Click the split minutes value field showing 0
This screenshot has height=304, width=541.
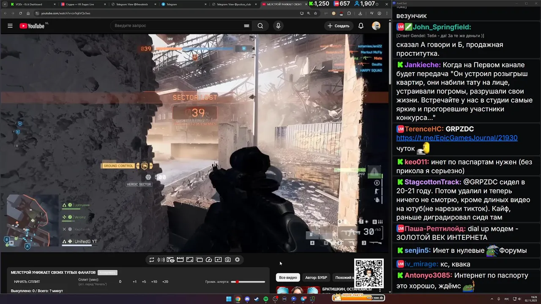click(120, 282)
